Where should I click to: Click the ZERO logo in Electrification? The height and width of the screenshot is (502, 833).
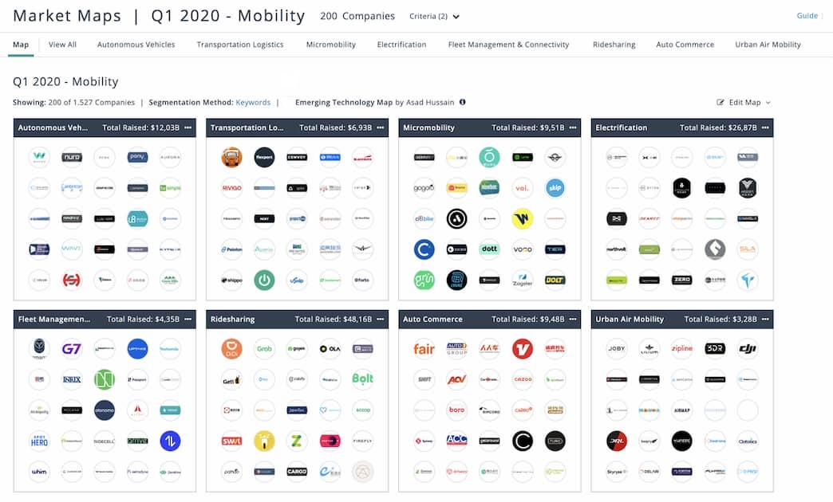(682, 280)
